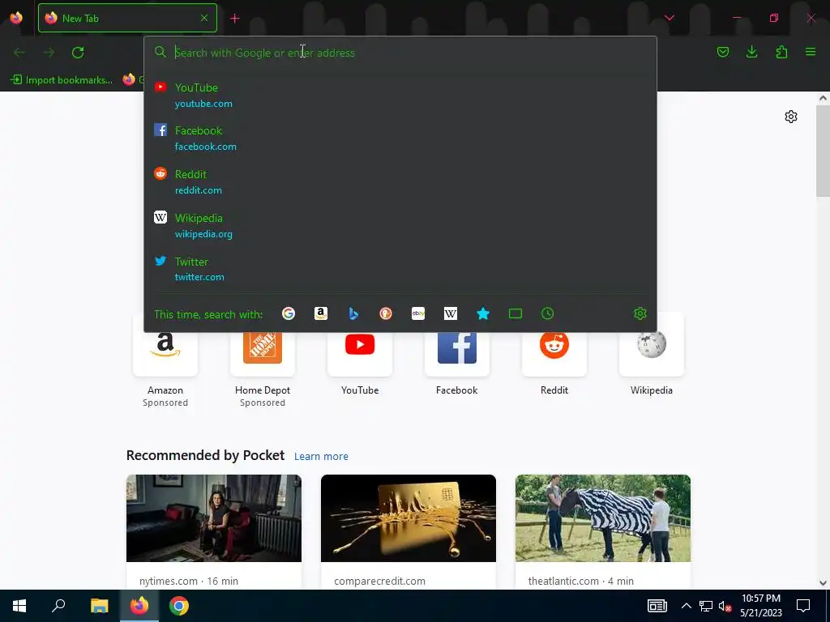Launch Google Chrome from taskbar
830x622 pixels.
click(x=179, y=606)
